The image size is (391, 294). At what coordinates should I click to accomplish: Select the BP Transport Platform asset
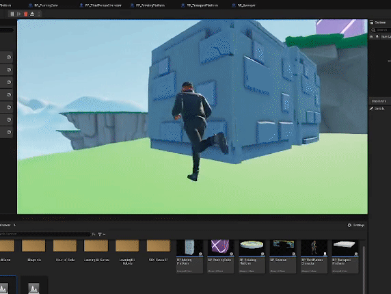[345, 256]
